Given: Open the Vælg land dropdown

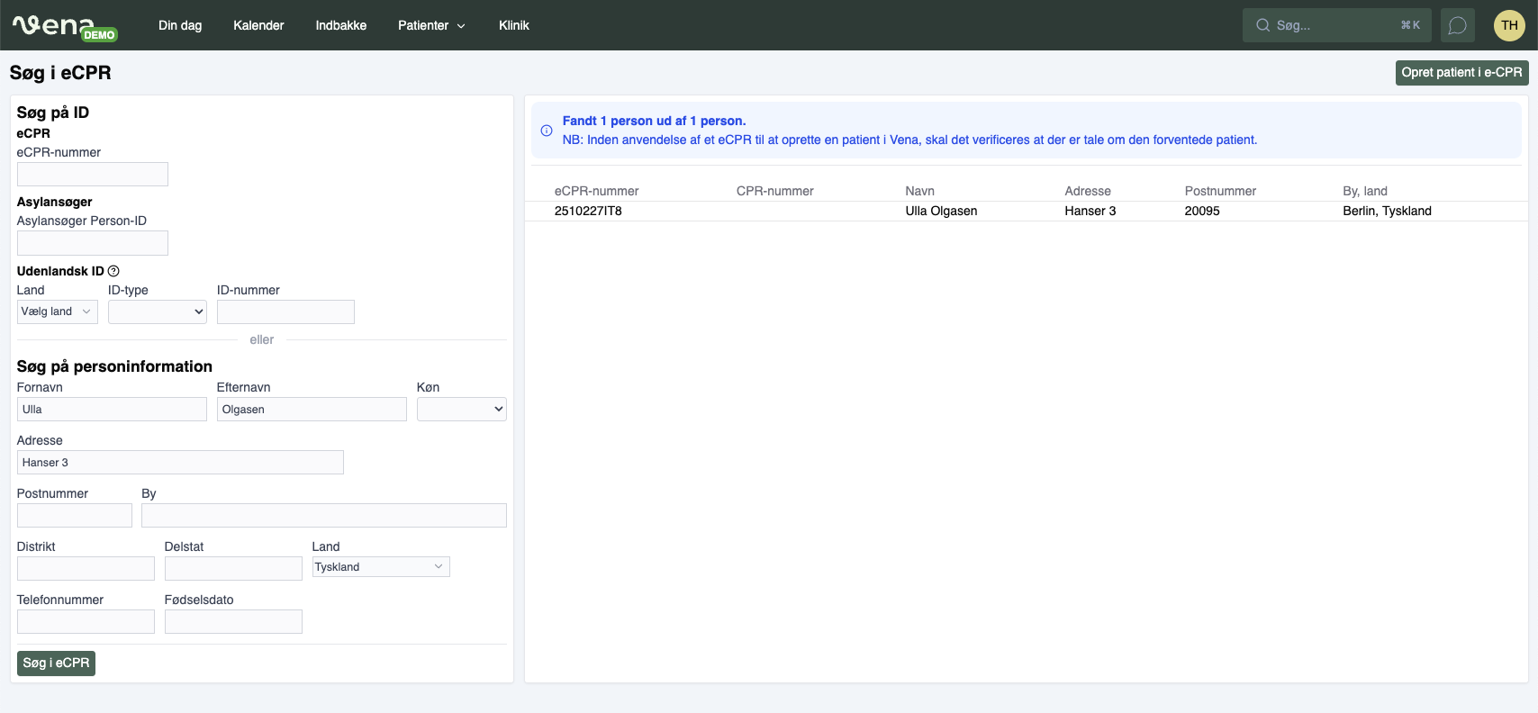Looking at the screenshot, I should [57, 311].
